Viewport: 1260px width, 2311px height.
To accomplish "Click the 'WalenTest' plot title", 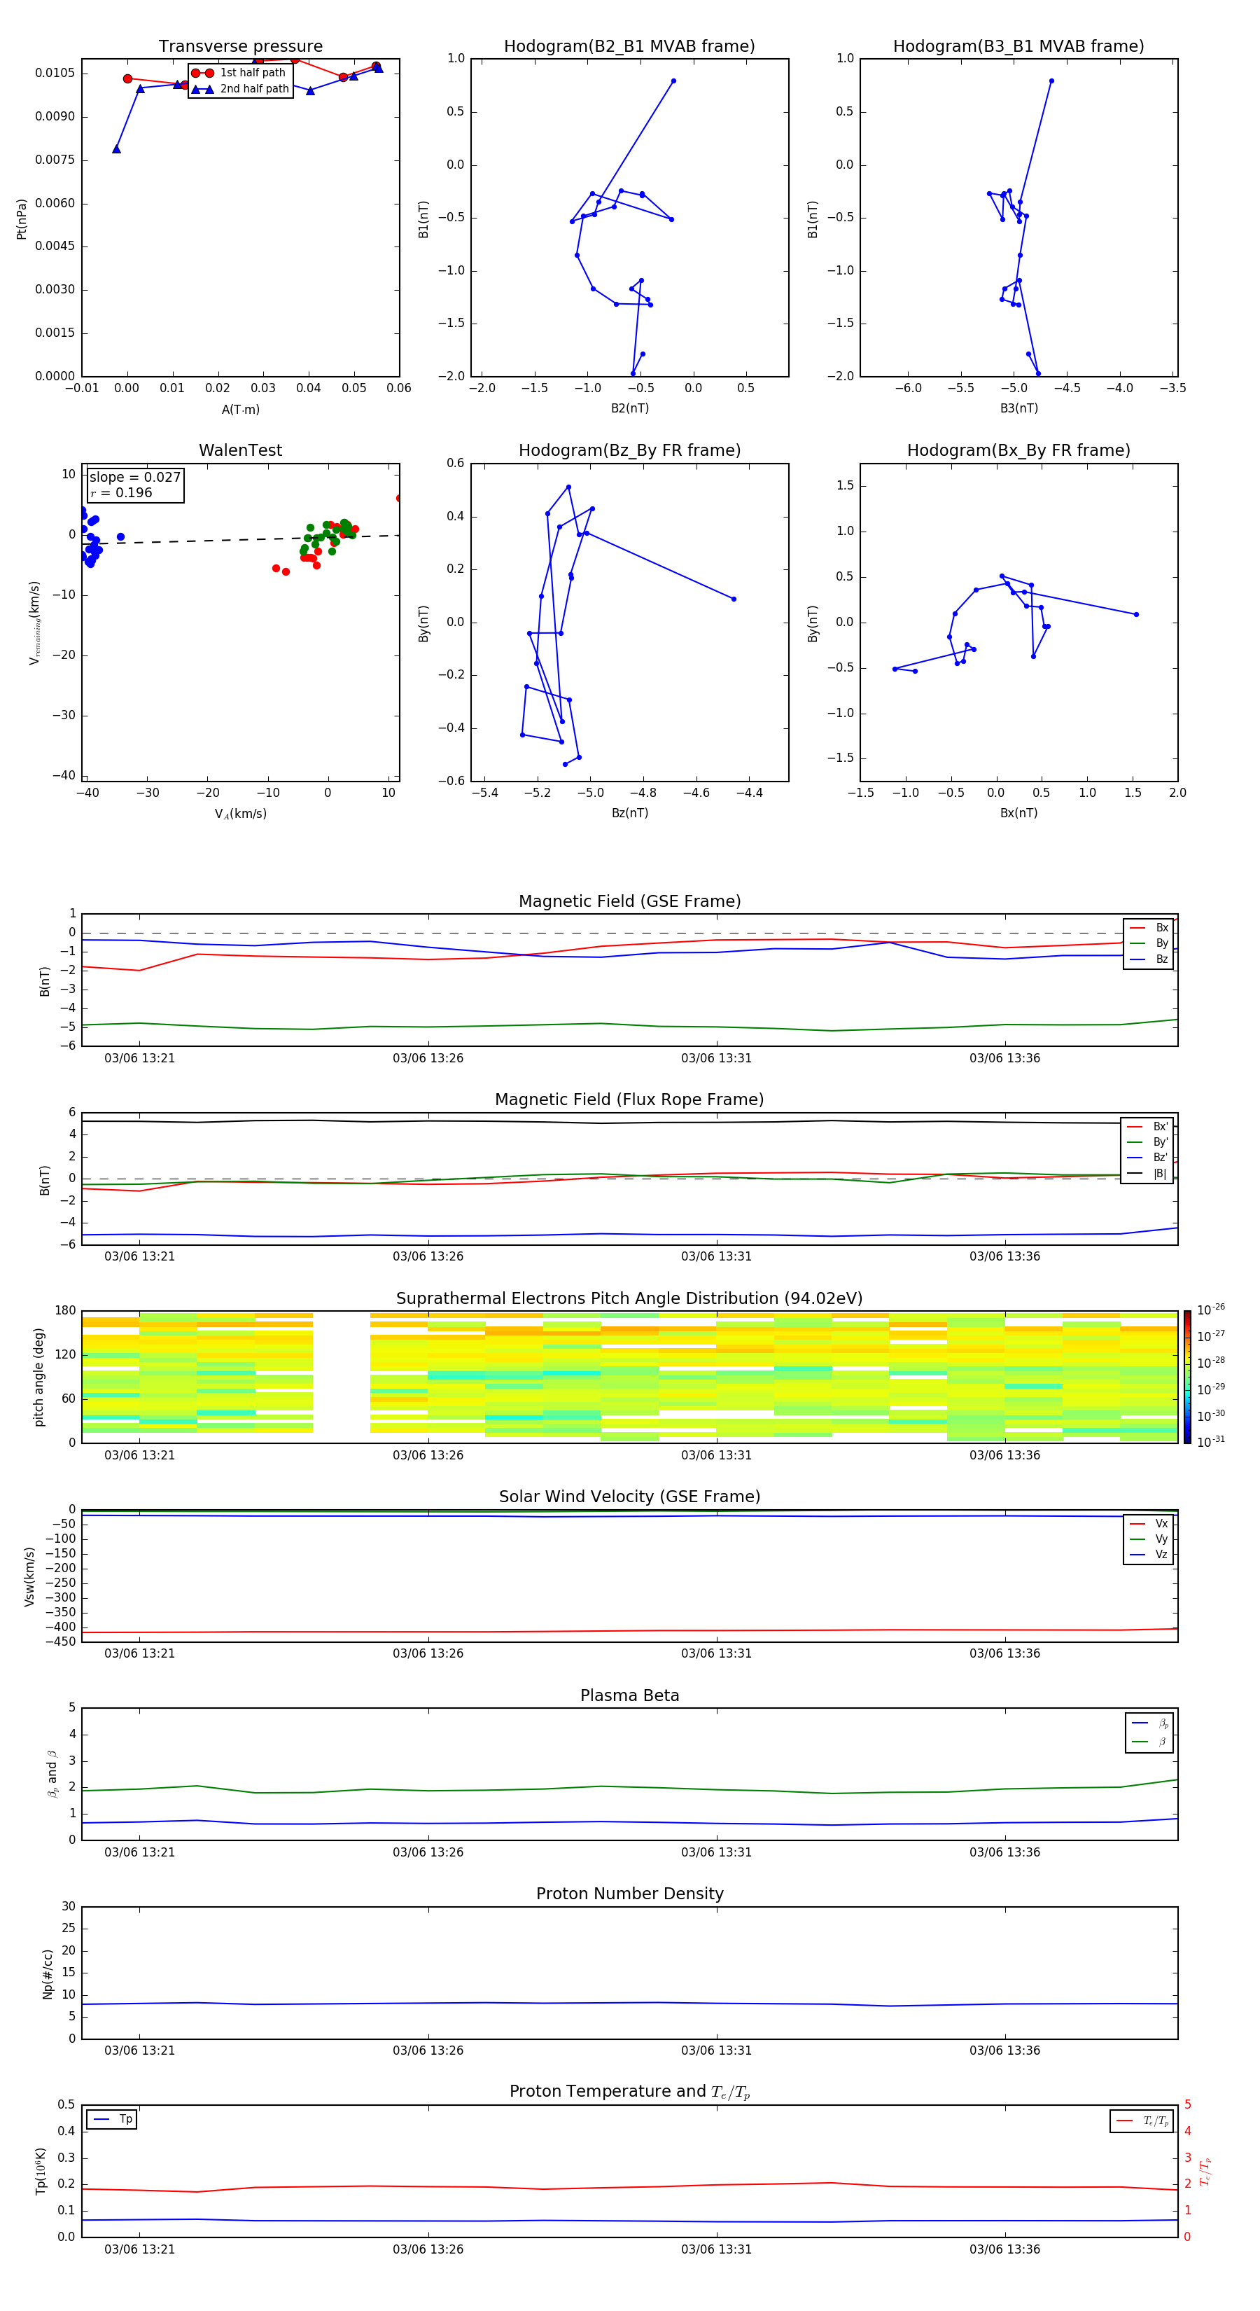I will pyautogui.click(x=240, y=450).
